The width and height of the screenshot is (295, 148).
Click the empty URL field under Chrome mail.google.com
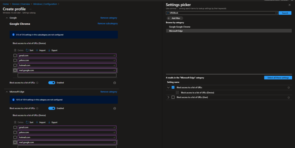click(67, 75)
